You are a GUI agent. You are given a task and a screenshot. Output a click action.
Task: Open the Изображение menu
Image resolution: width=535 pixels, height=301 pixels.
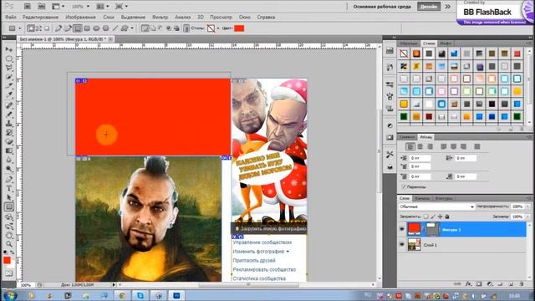(x=80, y=17)
